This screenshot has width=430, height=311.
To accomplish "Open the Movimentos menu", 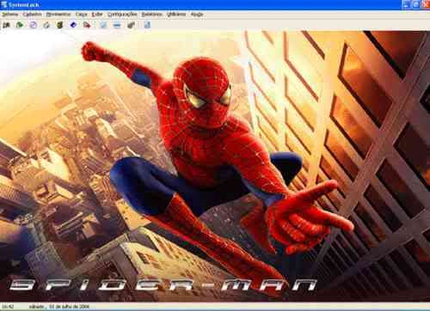I will coord(58,15).
